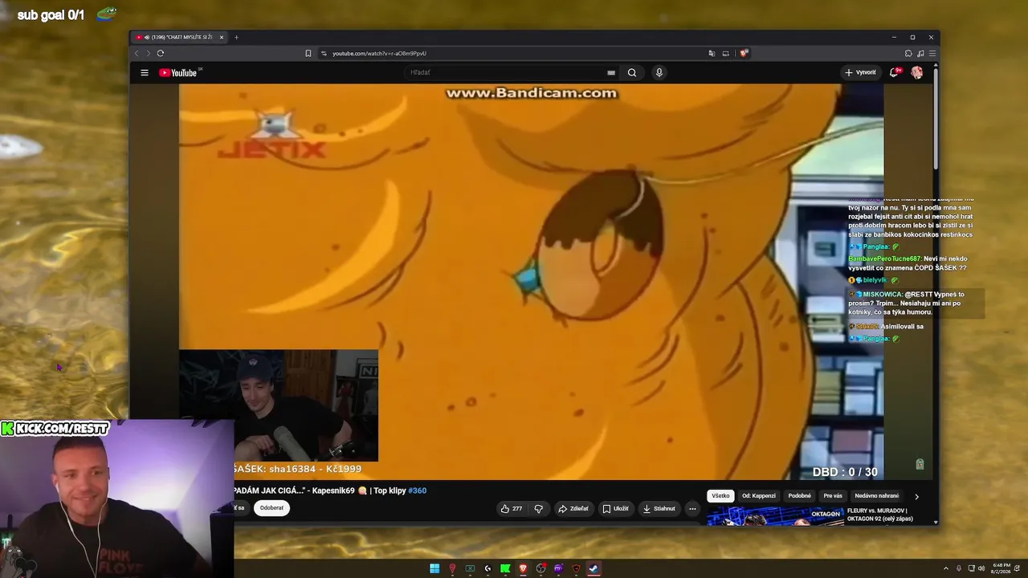This screenshot has height=578, width=1028.
Task: Open a new browser tab
Action: [x=236, y=37]
